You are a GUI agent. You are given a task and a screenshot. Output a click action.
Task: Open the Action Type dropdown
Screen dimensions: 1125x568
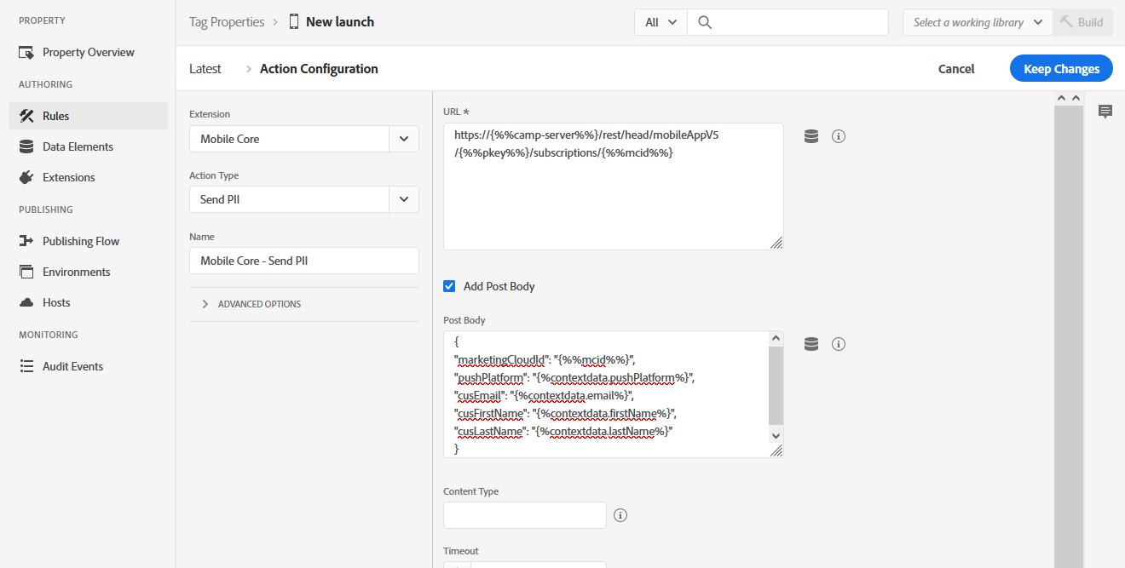[x=403, y=199]
